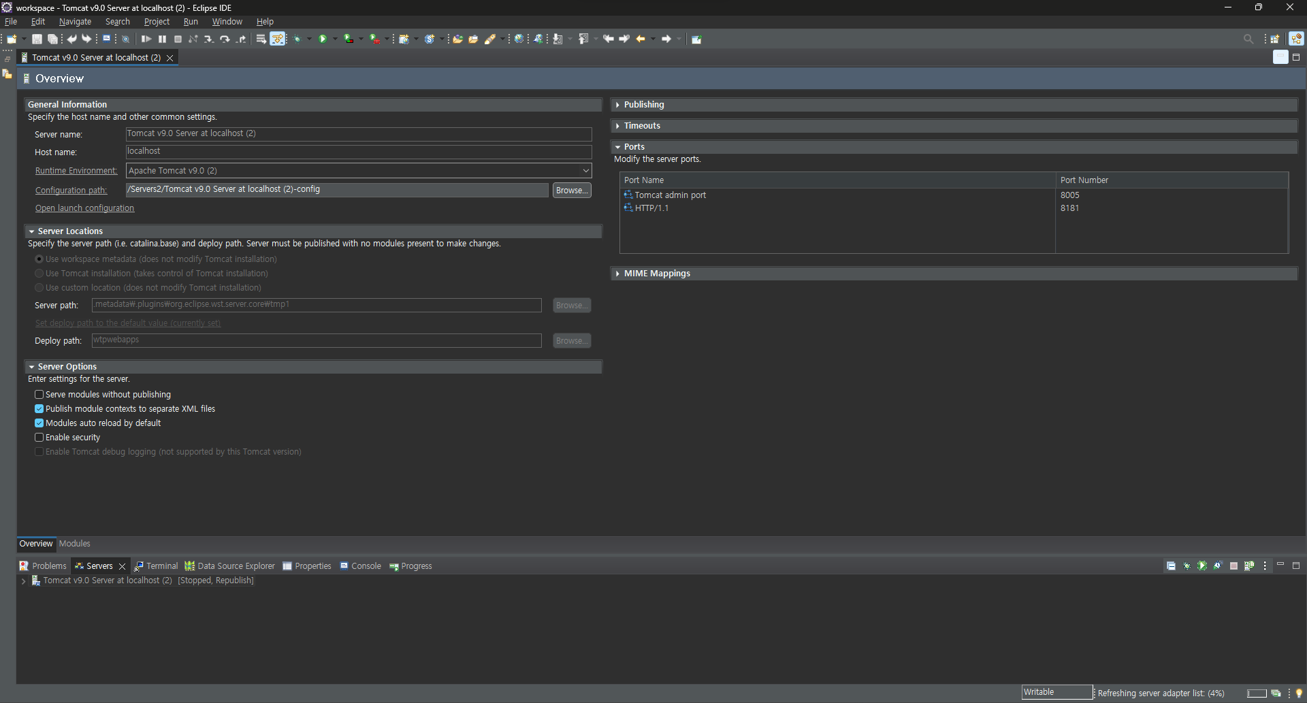Screen dimensions: 1307x703
Task: Click the Stop server icon in Servers view
Action: (1233, 566)
